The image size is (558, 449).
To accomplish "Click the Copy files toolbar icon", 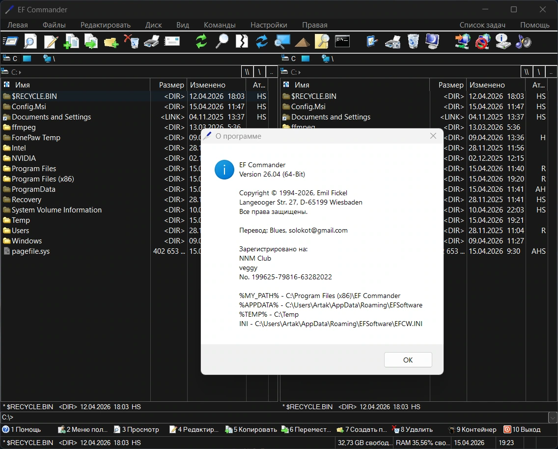I will point(71,42).
